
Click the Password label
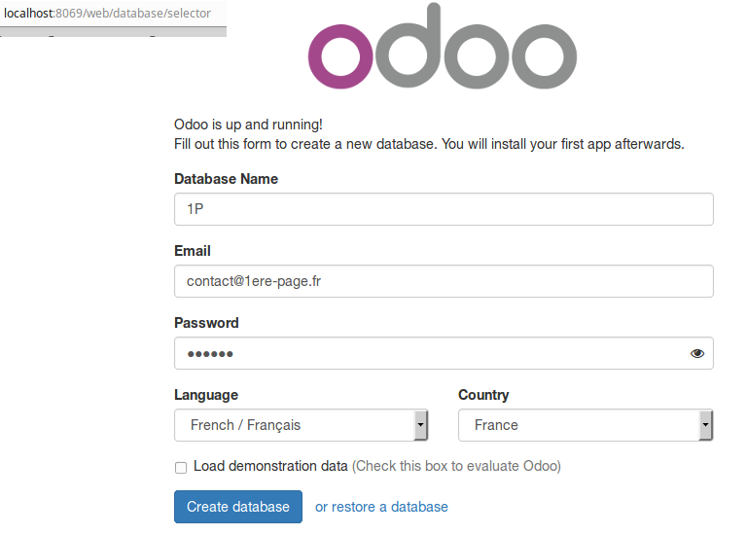click(x=206, y=323)
